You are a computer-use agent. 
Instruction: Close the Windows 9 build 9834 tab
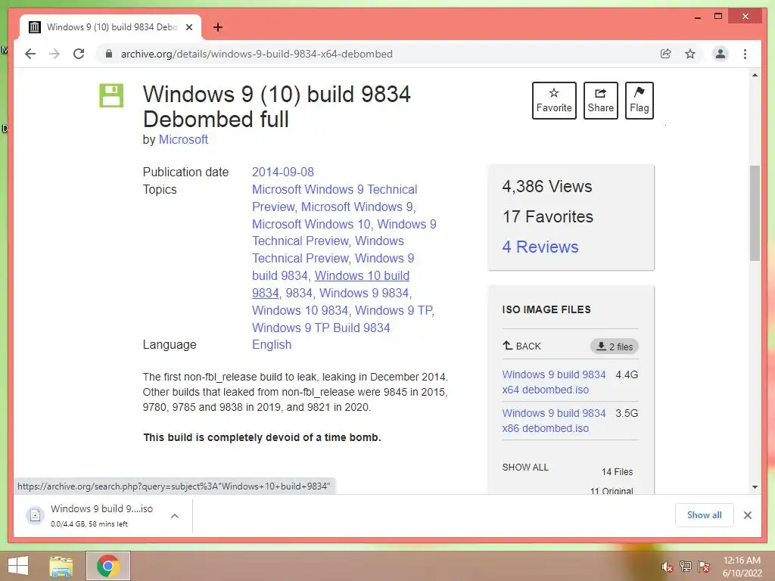pos(188,27)
